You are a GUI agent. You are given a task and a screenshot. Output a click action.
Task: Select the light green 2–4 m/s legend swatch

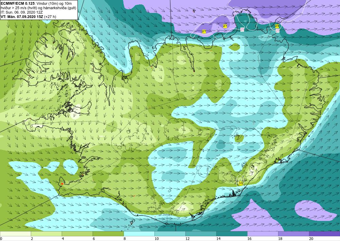pyautogui.click(x=46, y=234)
